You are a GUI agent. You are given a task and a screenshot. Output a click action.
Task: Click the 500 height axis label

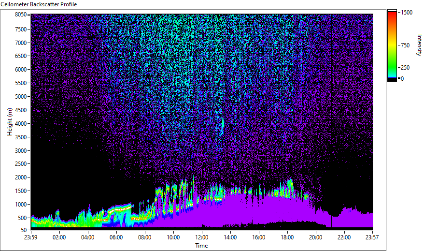click(22, 218)
